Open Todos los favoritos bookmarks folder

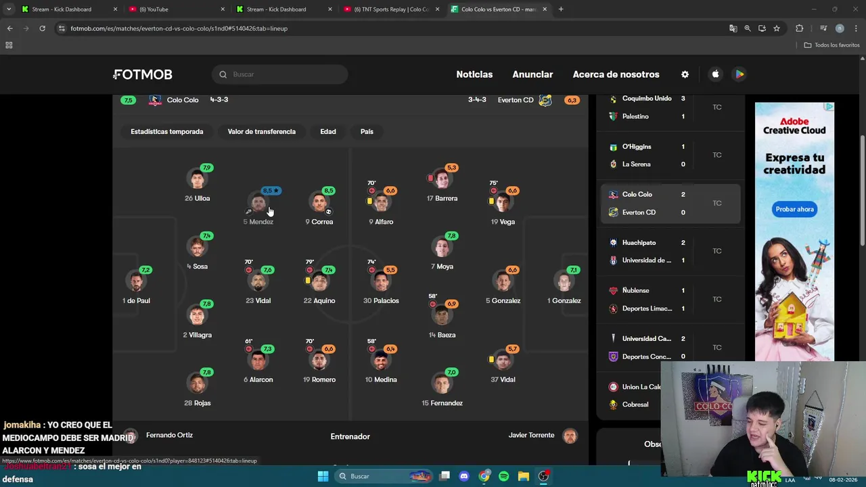pos(831,45)
